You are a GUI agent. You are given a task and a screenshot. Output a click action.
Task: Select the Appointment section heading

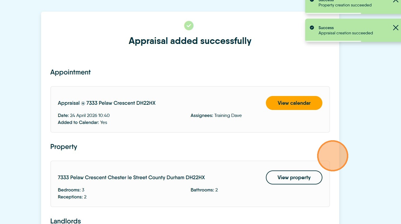pos(70,72)
